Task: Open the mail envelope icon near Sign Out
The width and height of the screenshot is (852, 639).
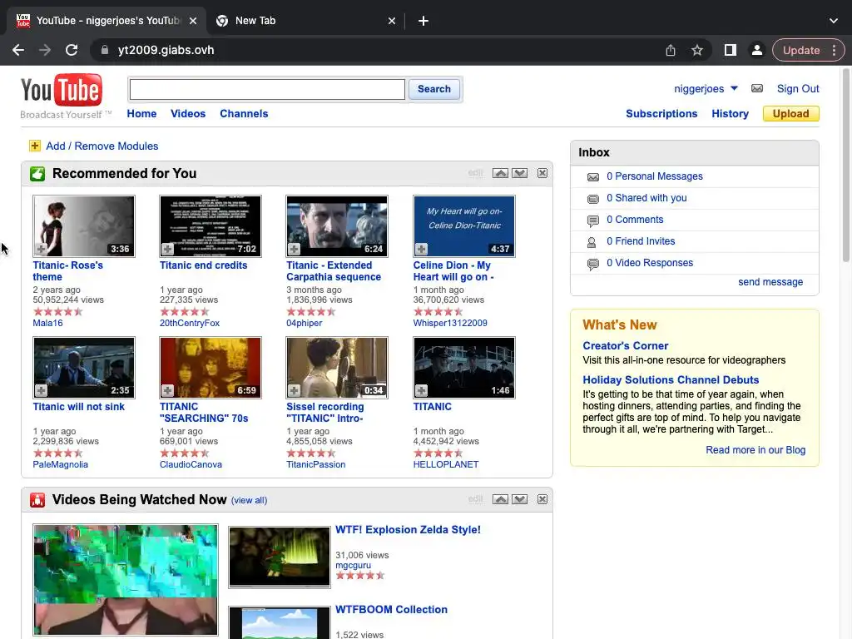Action: [757, 88]
